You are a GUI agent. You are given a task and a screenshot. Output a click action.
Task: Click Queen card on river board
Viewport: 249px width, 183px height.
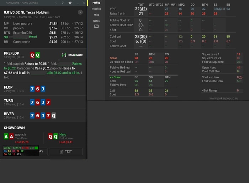54,116
